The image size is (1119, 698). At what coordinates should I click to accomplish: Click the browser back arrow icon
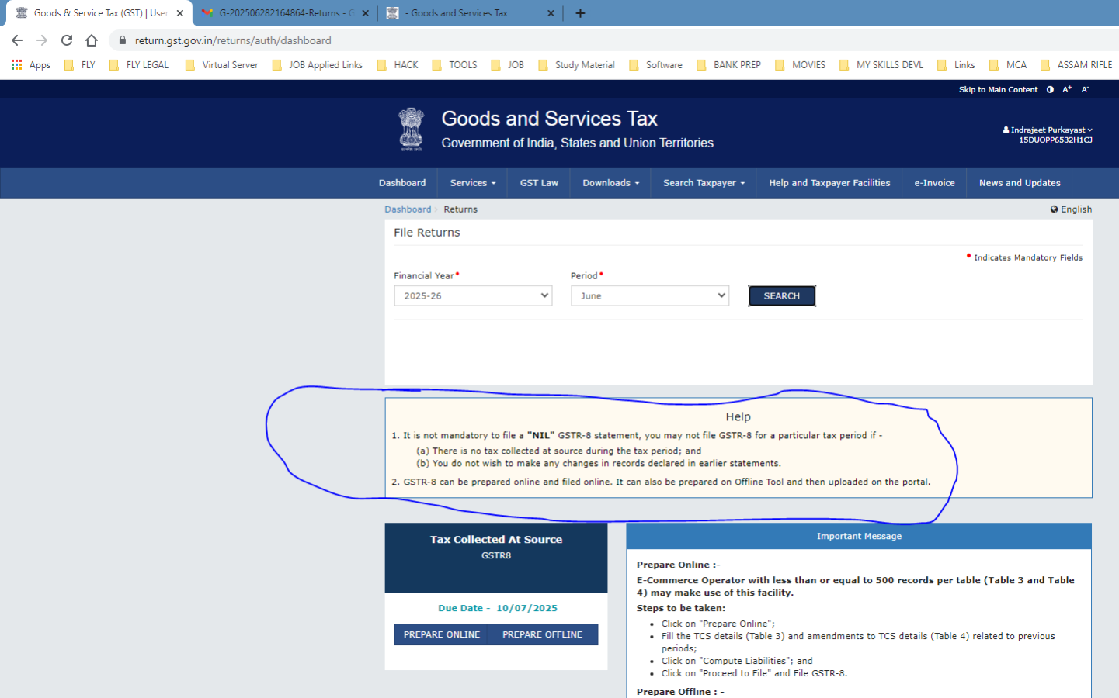point(17,40)
